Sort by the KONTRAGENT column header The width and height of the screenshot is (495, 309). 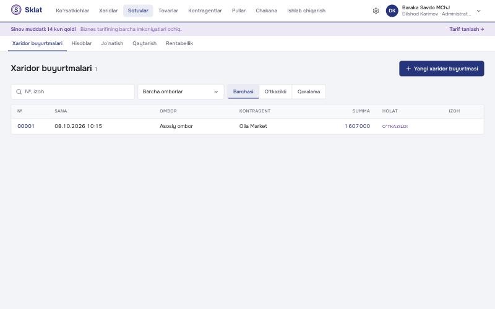click(x=255, y=111)
